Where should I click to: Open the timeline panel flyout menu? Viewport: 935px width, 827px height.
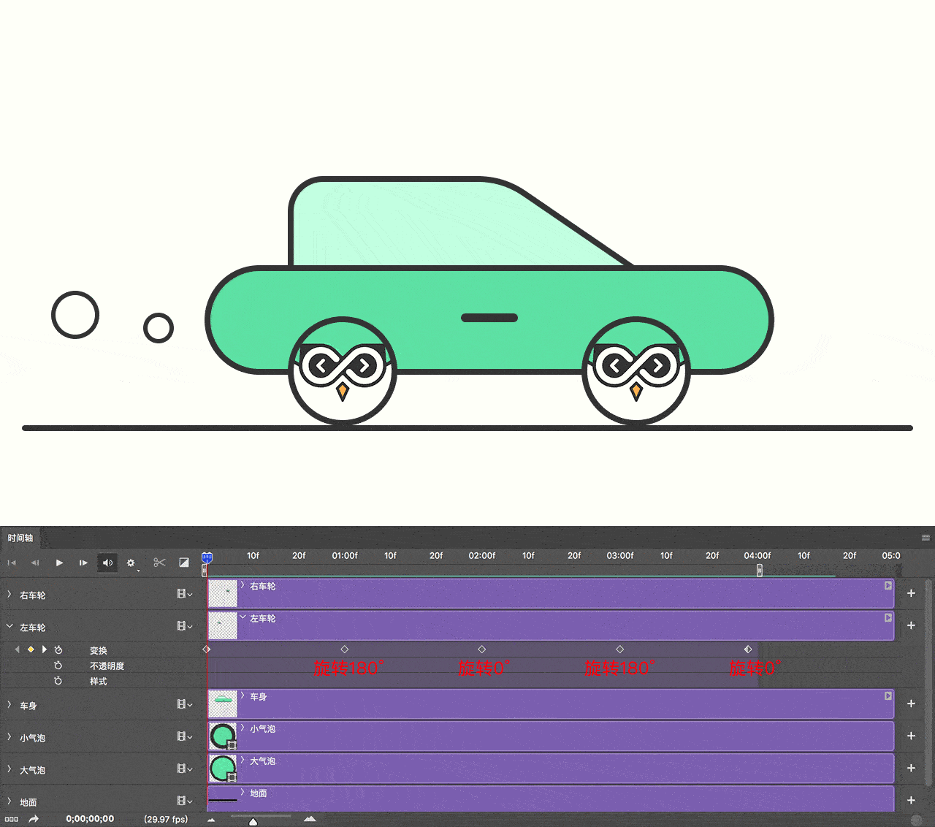926,538
